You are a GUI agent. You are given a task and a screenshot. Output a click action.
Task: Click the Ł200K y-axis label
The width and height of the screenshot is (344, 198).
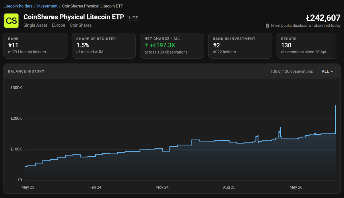(x=16, y=119)
